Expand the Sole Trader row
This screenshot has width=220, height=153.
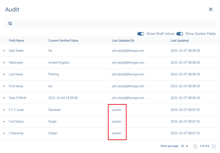coord(4,51)
